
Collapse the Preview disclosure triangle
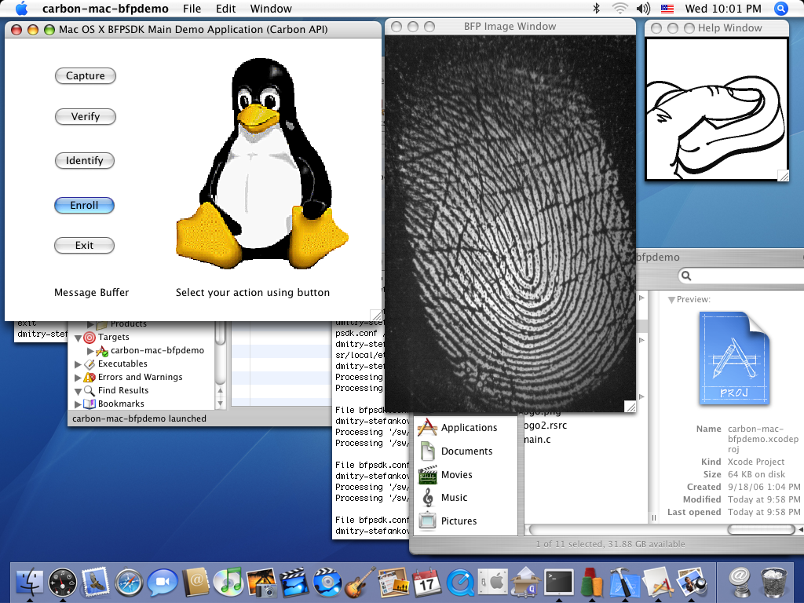tap(671, 300)
